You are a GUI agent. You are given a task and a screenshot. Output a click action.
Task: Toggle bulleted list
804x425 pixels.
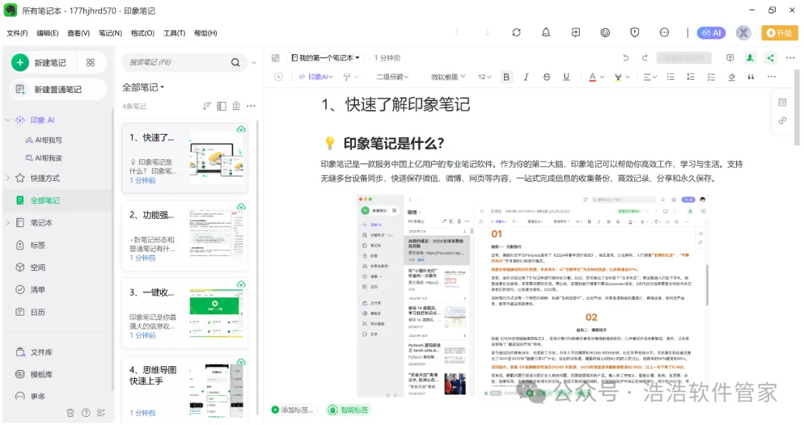(x=671, y=77)
